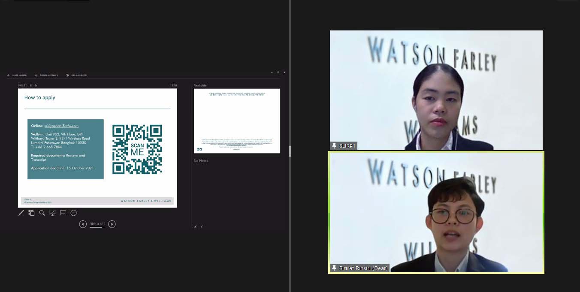Click the current How to apply slide

(97, 148)
